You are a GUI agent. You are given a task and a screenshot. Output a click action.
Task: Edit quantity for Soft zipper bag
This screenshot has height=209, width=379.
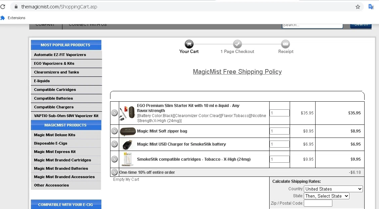[279, 131]
